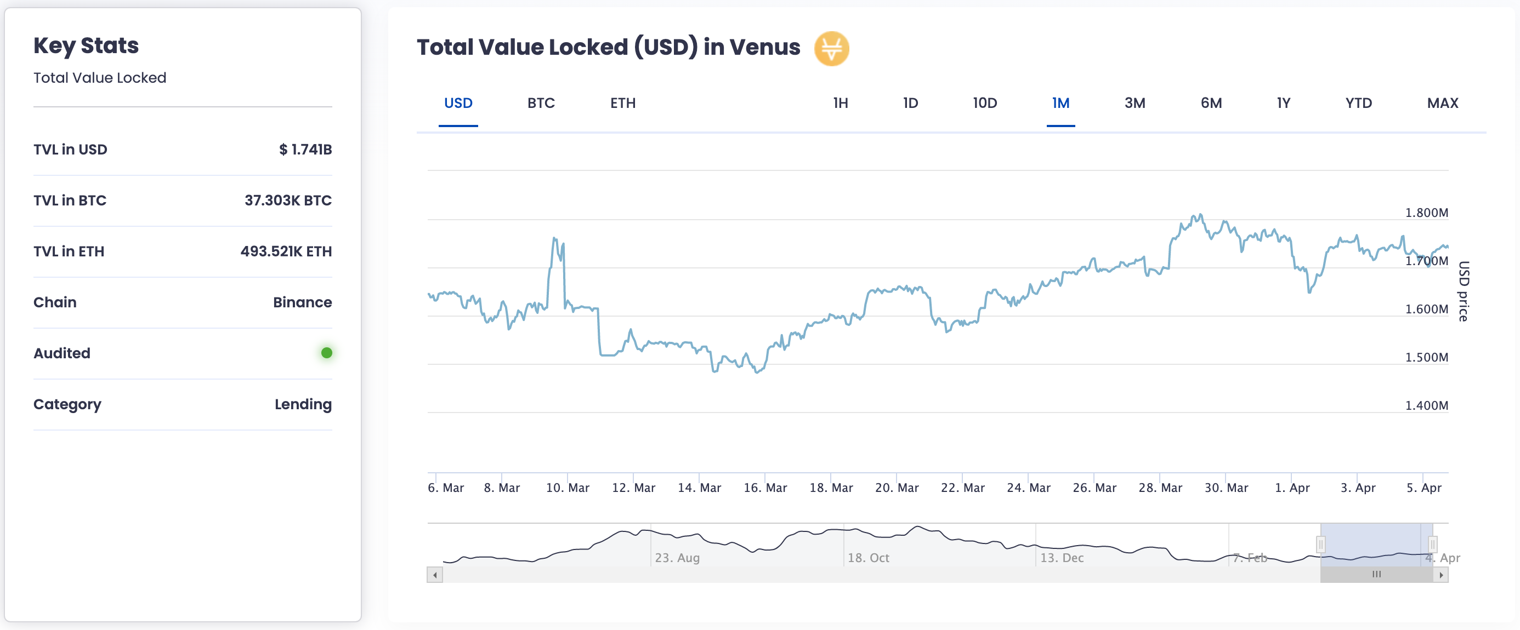1520x630 pixels.
Task: Click the Lending category value
Action: point(303,404)
